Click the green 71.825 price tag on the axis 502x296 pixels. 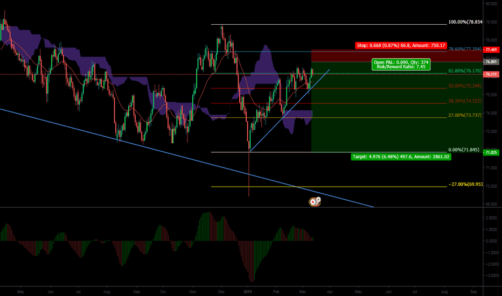491,153
